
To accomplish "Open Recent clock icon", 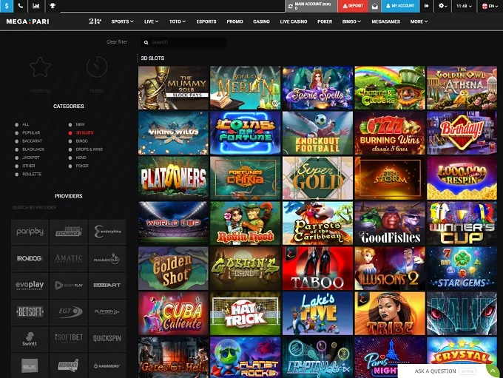I will [97, 67].
